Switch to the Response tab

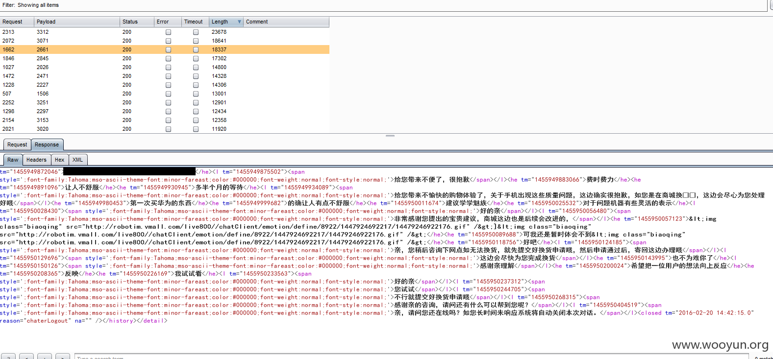(x=47, y=144)
